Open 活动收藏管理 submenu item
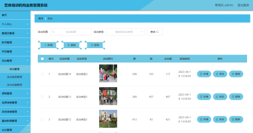The height and width of the screenshot is (133, 253). (15, 85)
